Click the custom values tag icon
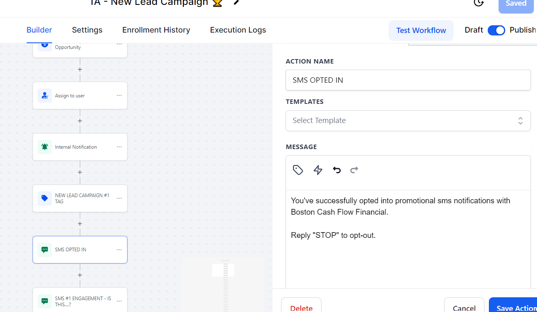Viewport: 537px width, 312px height. [x=298, y=170]
